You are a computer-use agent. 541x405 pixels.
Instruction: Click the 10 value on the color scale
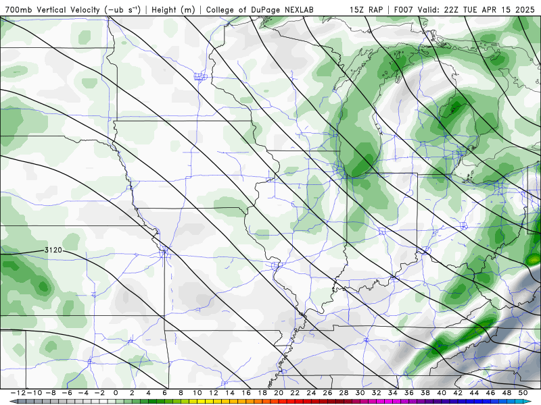(x=197, y=393)
